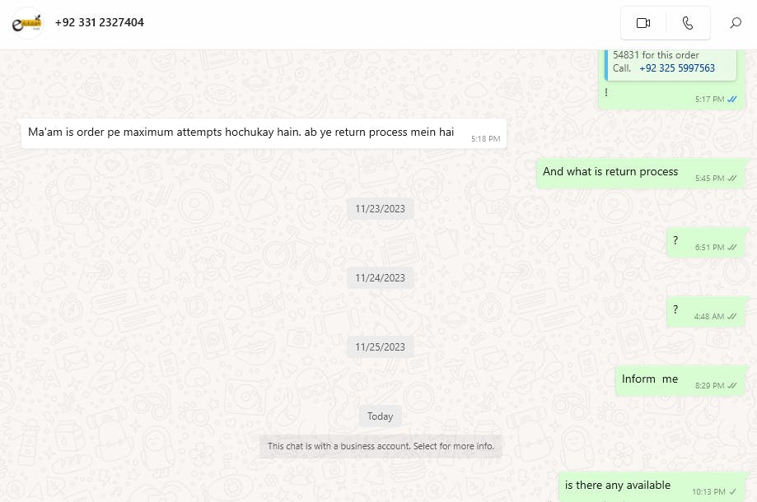Viewport: 757px width, 502px height.
Task: Click the Today date label
Action: pyautogui.click(x=380, y=416)
